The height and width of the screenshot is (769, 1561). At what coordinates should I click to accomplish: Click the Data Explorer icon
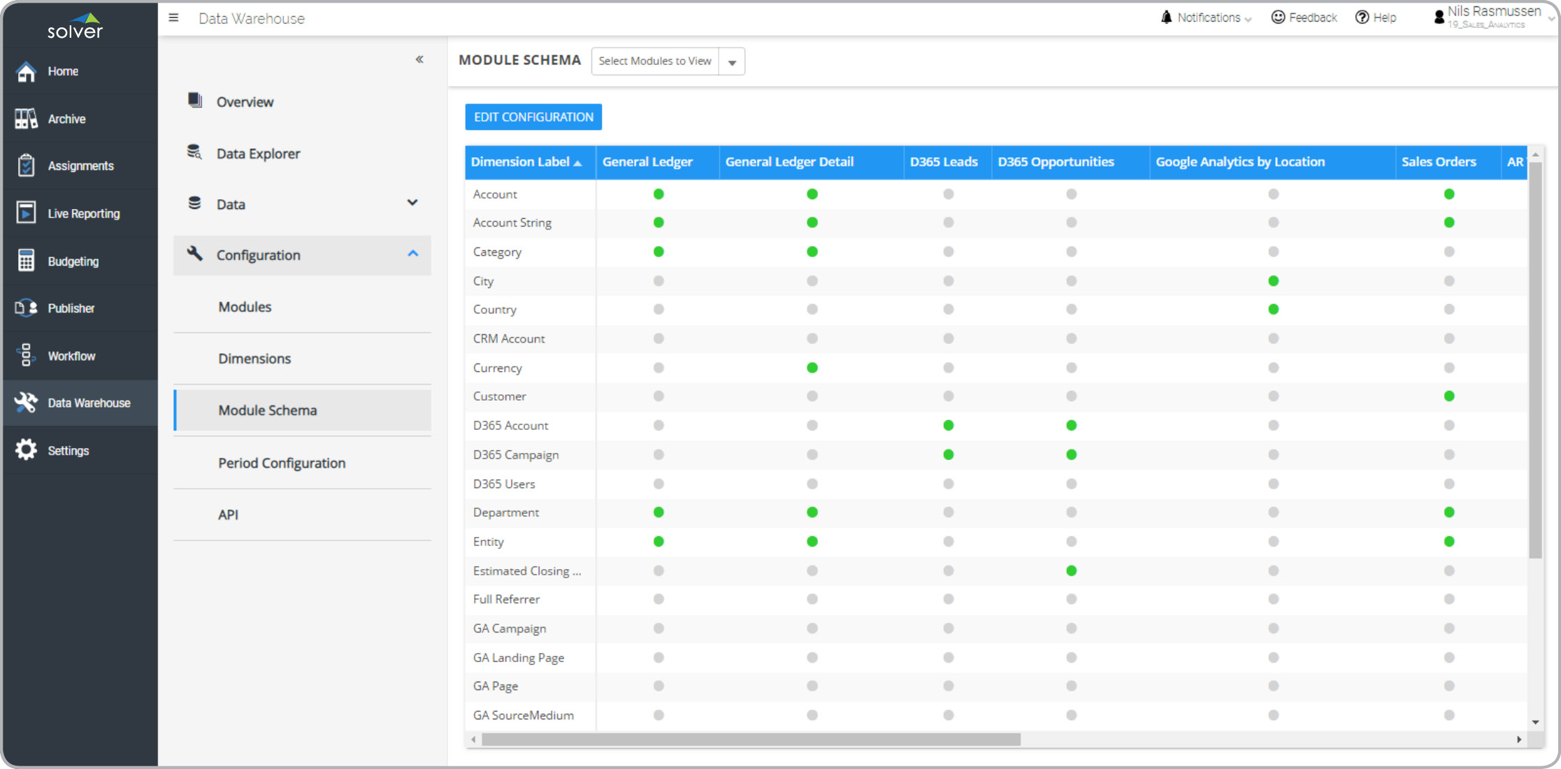click(195, 152)
